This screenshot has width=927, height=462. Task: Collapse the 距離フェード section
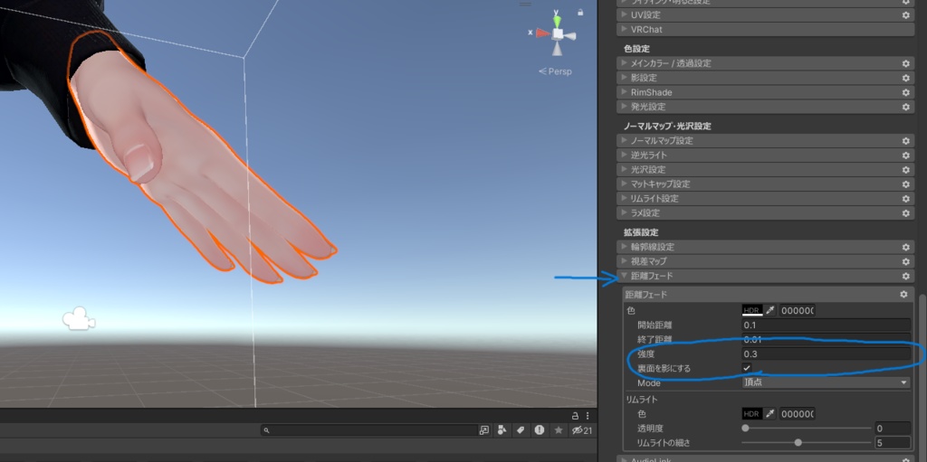[x=766, y=276]
